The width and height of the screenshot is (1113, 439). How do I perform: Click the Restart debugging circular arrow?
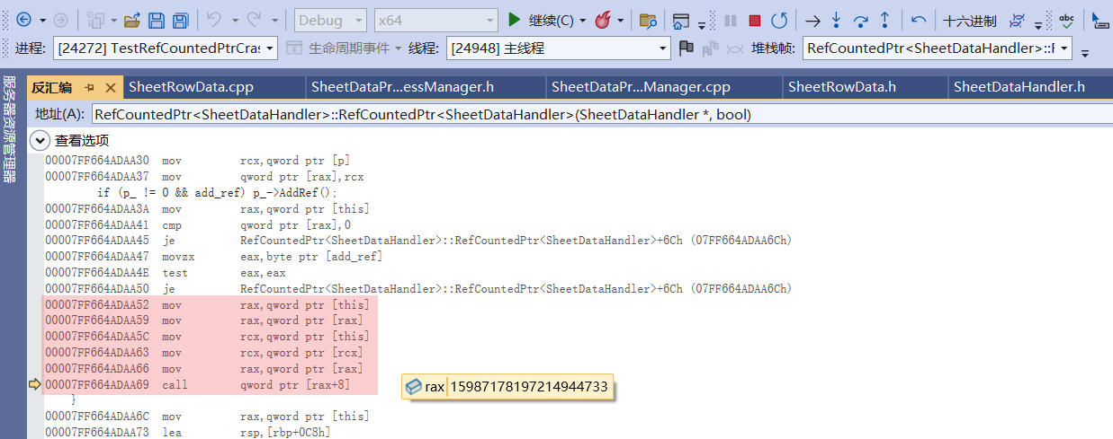779,19
